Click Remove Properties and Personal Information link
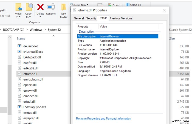This screenshot has width=192, height=124. click(103, 119)
